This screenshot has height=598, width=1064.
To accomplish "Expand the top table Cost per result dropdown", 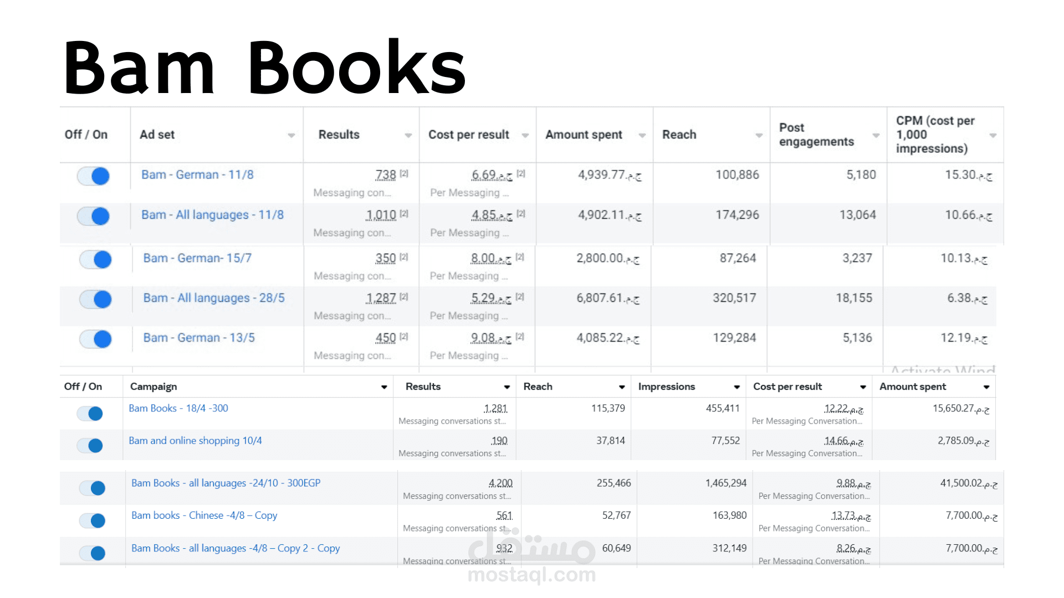I will 525,136.
